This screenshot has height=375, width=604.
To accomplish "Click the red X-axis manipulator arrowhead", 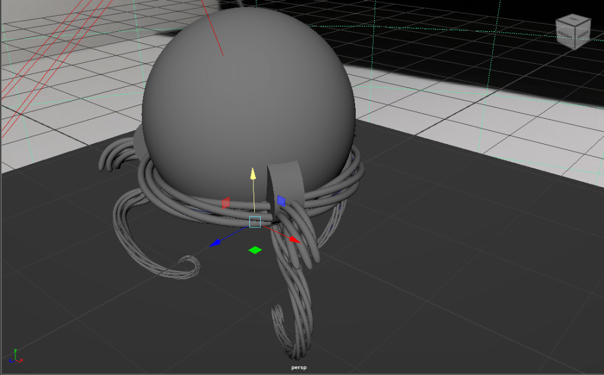I will coord(294,240).
